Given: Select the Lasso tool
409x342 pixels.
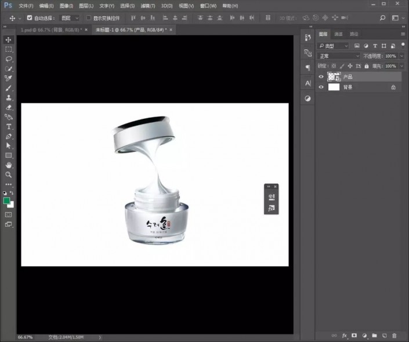Looking at the screenshot, I should point(8,59).
